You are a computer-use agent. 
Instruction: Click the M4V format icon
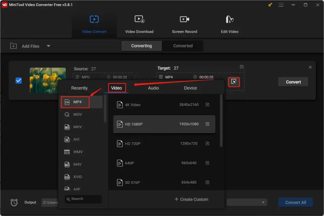pos(67,164)
